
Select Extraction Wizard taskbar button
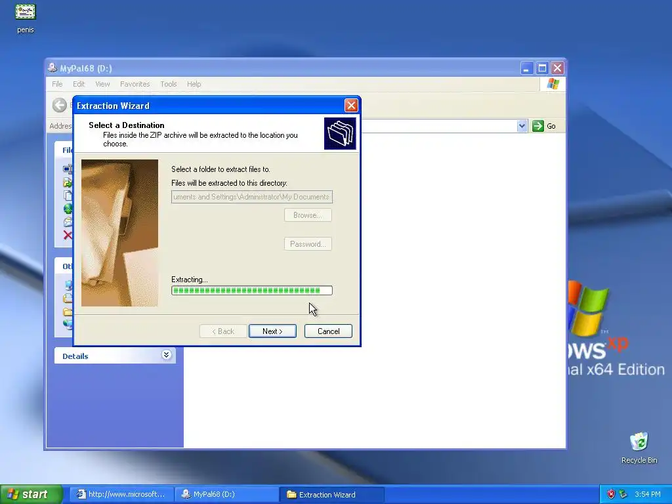332,494
